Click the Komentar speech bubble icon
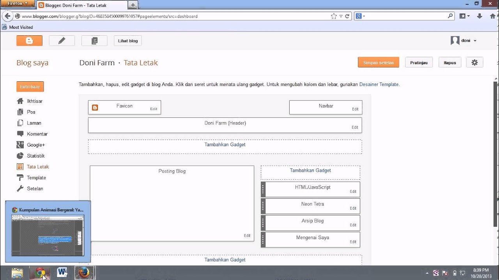The image size is (499, 280). click(20, 134)
